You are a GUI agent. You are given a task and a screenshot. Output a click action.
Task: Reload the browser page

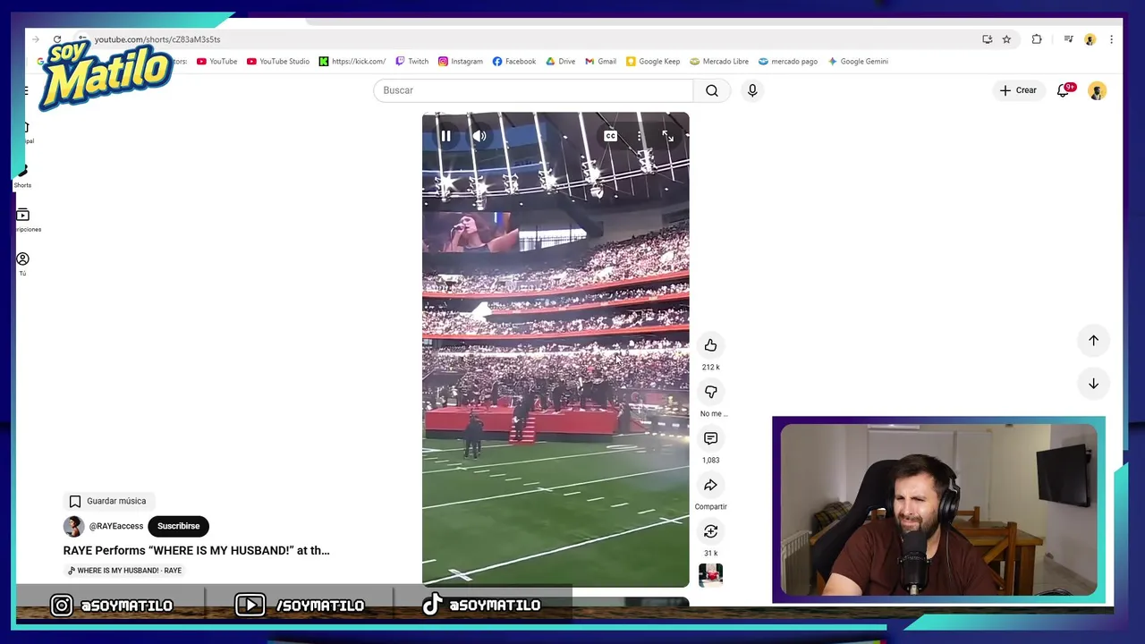(57, 39)
